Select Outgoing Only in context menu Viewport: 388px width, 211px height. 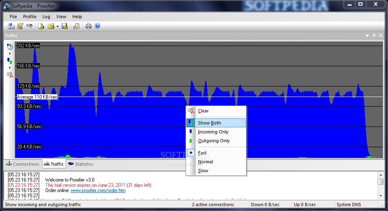[216, 141]
